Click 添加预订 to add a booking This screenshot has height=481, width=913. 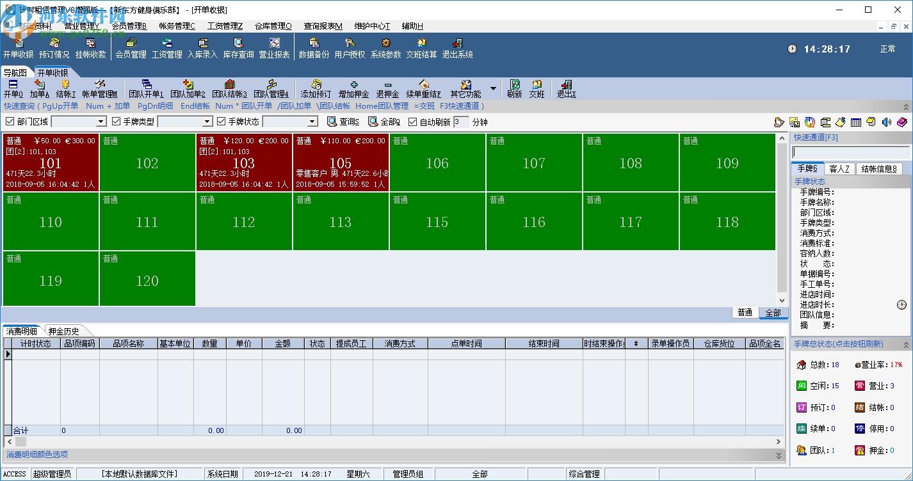pyautogui.click(x=316, y=89)
